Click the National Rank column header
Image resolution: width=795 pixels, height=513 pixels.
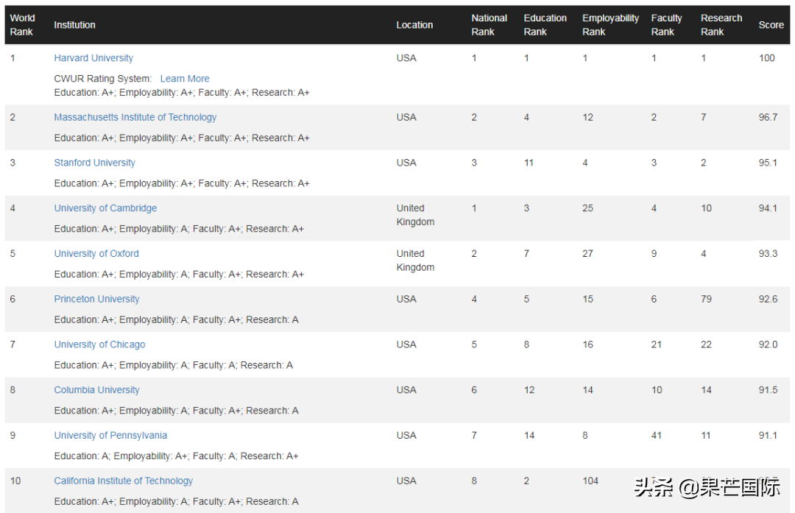tap(489, 25)
